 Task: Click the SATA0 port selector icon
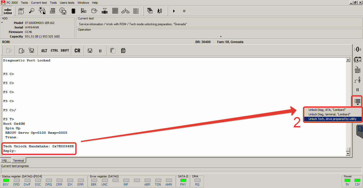(x=8, y=11)
